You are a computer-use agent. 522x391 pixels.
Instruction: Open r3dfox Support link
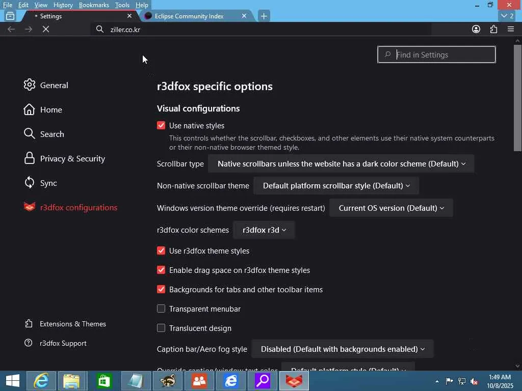coord(63,343)
